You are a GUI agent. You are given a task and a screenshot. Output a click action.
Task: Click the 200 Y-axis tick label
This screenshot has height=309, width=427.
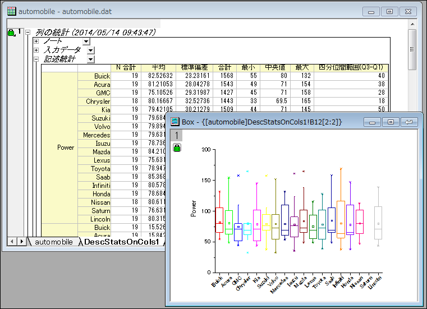click(x=206, y=150)
